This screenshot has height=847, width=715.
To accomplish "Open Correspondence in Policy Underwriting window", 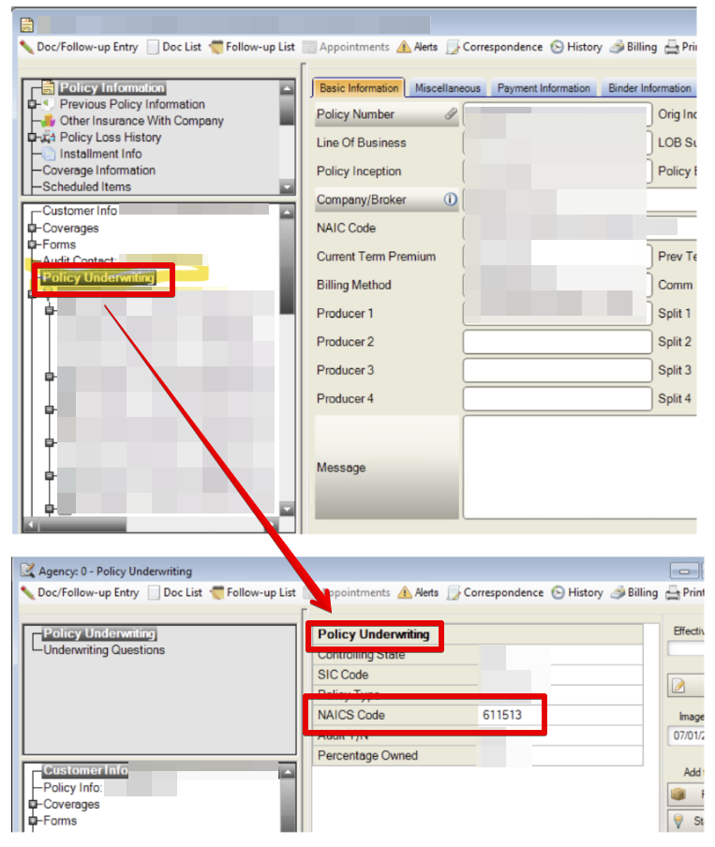I will click(x=495, y=592).
